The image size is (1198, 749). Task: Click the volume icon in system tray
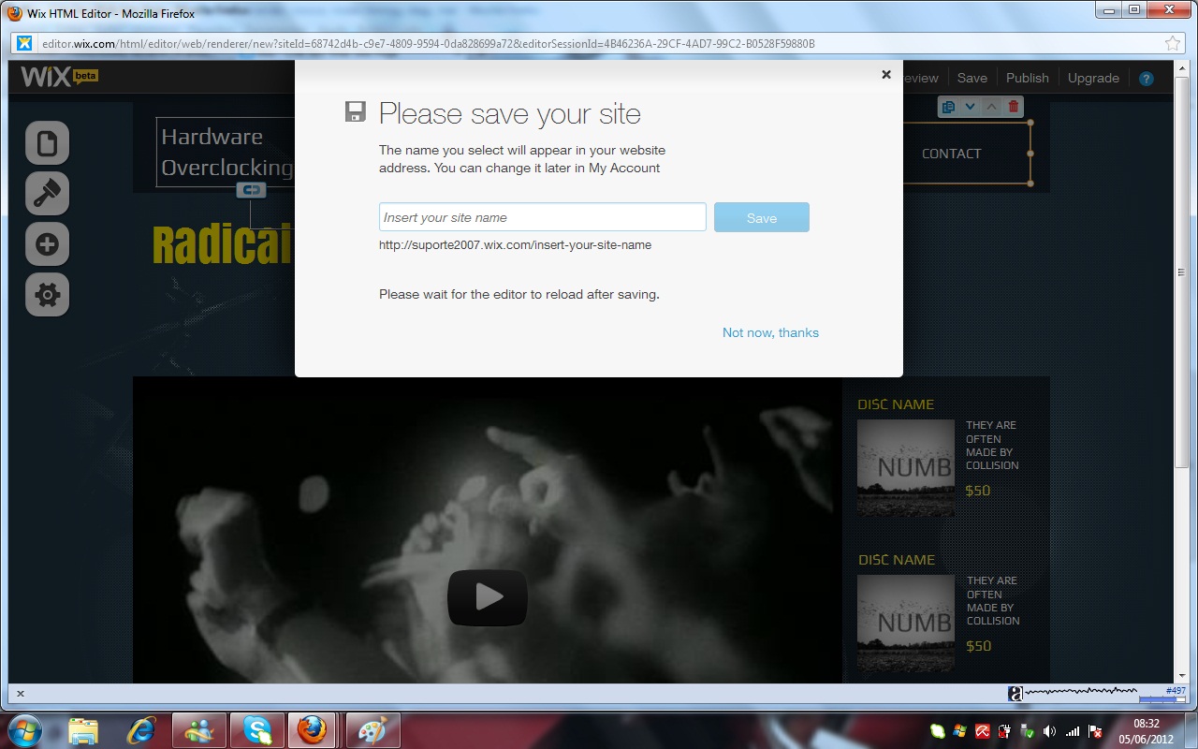tap(1049, 731)
